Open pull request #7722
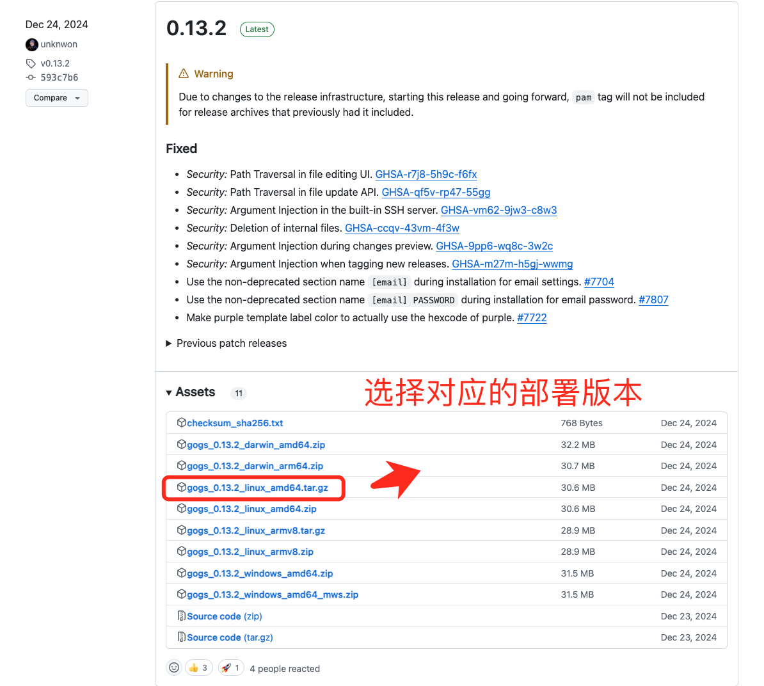Image resolution: width=764 pixels, height=686 pixels. tap(532, 317)
